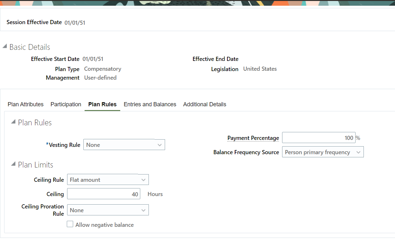
Task: Open the Ceiling Proration Rule dropdown
Action: pos(108,210)
